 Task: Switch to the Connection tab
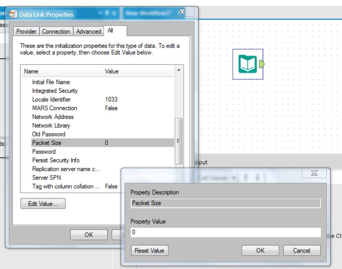56,31
